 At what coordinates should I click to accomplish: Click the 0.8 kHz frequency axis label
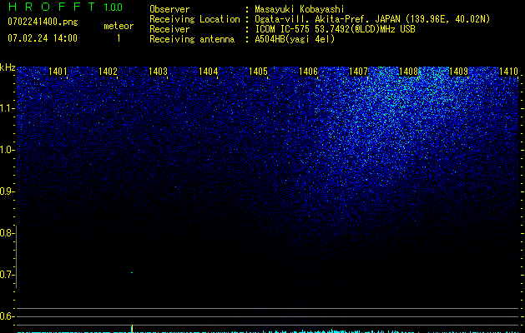coord(7,233)
